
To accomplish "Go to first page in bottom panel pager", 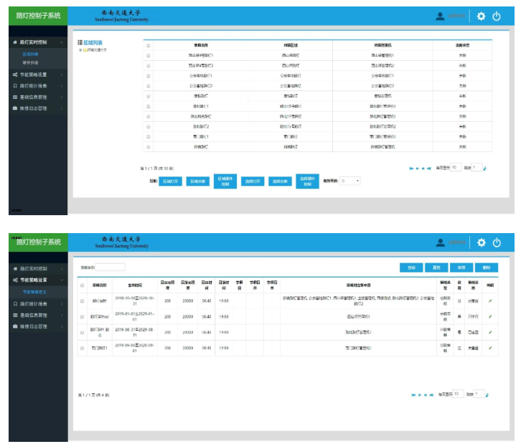I will pyautogui.click(x=413, y=395).
